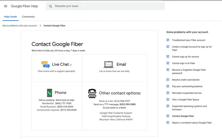Open Troubleshoot your Fiber account article

[189, 40]
